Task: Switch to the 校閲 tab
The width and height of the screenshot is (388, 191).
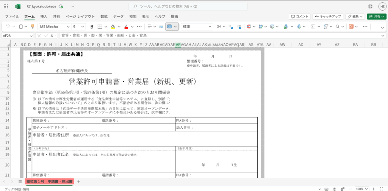Action: [133, 17]
